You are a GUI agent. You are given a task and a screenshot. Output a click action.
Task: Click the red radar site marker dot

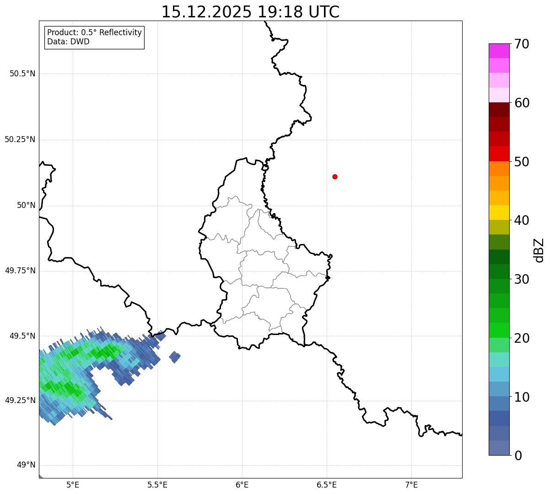click(x=335, y=176)
